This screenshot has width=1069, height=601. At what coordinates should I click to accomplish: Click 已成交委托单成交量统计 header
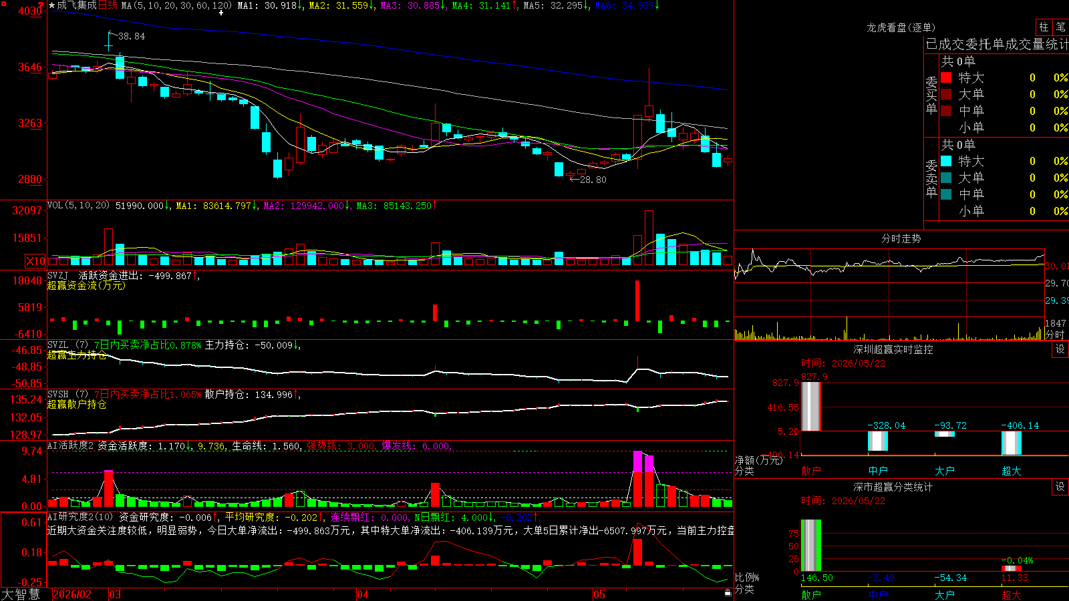tap(997, 44)
